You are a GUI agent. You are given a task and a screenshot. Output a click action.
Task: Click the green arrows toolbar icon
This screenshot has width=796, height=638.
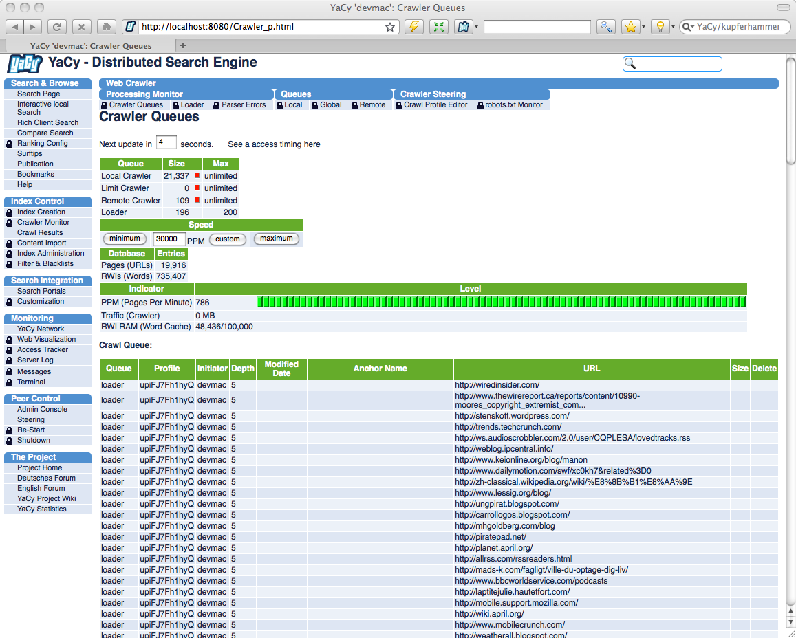438,27
